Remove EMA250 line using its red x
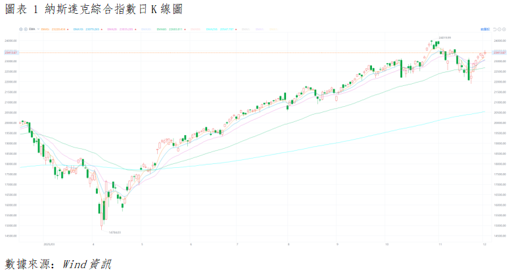 click(x=237, y=29)
